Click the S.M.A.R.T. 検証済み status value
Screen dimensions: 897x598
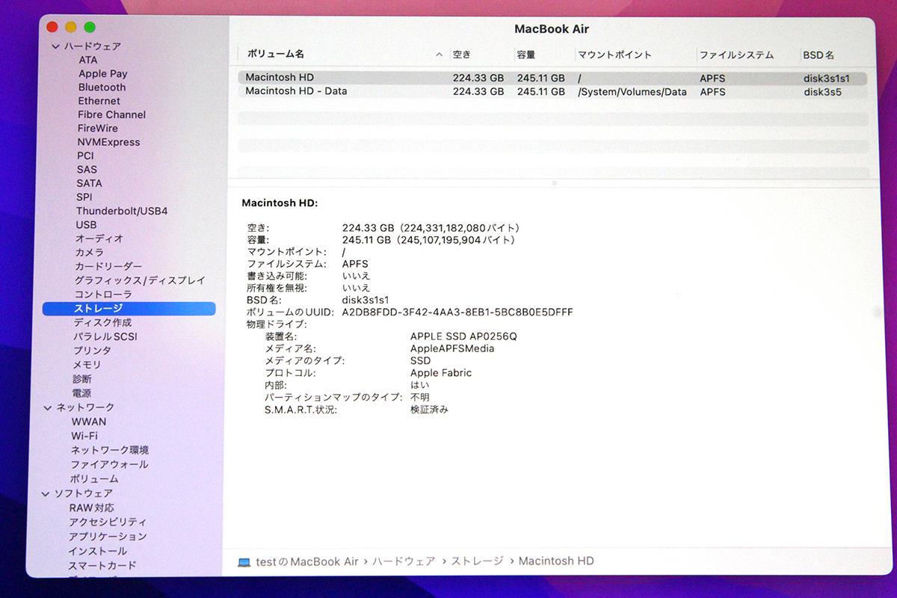click(x=429, y=410)
